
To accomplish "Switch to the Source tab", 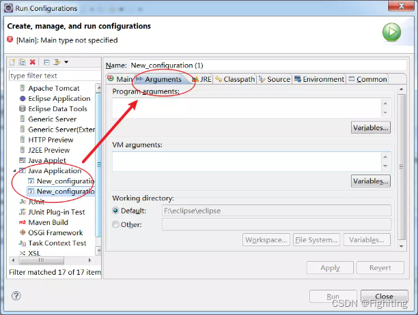I will pyautogui.click(x=275, y=79).
